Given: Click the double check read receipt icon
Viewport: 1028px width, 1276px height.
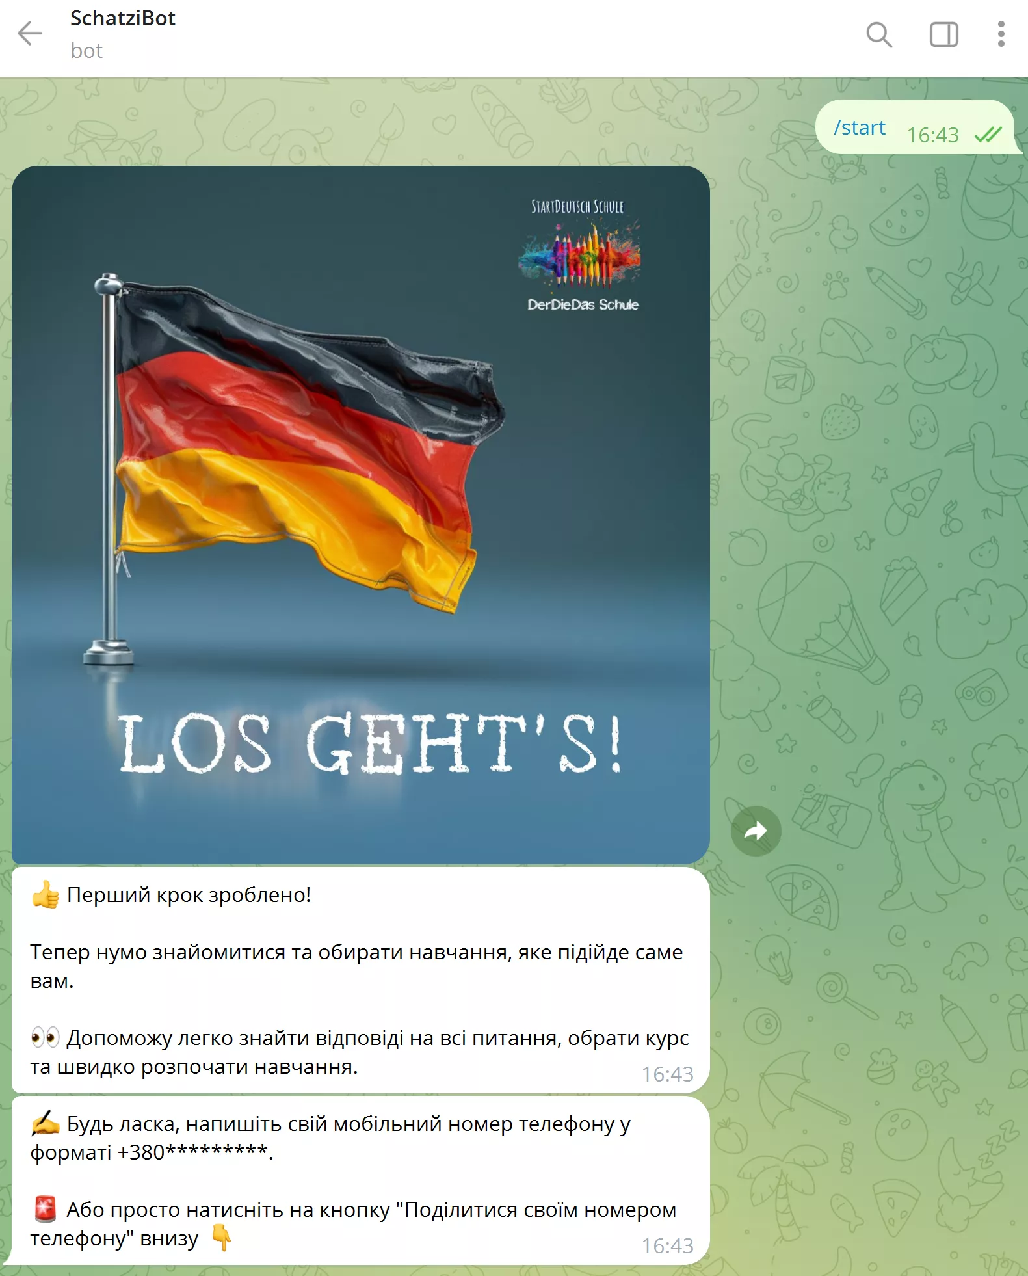Looking at the screenshot, I should pyautogui.click(x=988, y=135).
